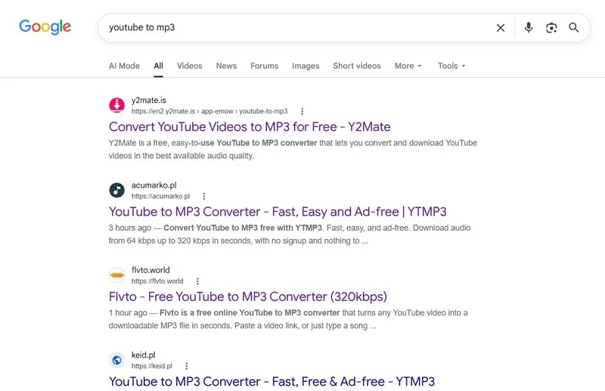Select the Short videos tab
Viewport: 605px width, 391px height.
coord(357,66)
